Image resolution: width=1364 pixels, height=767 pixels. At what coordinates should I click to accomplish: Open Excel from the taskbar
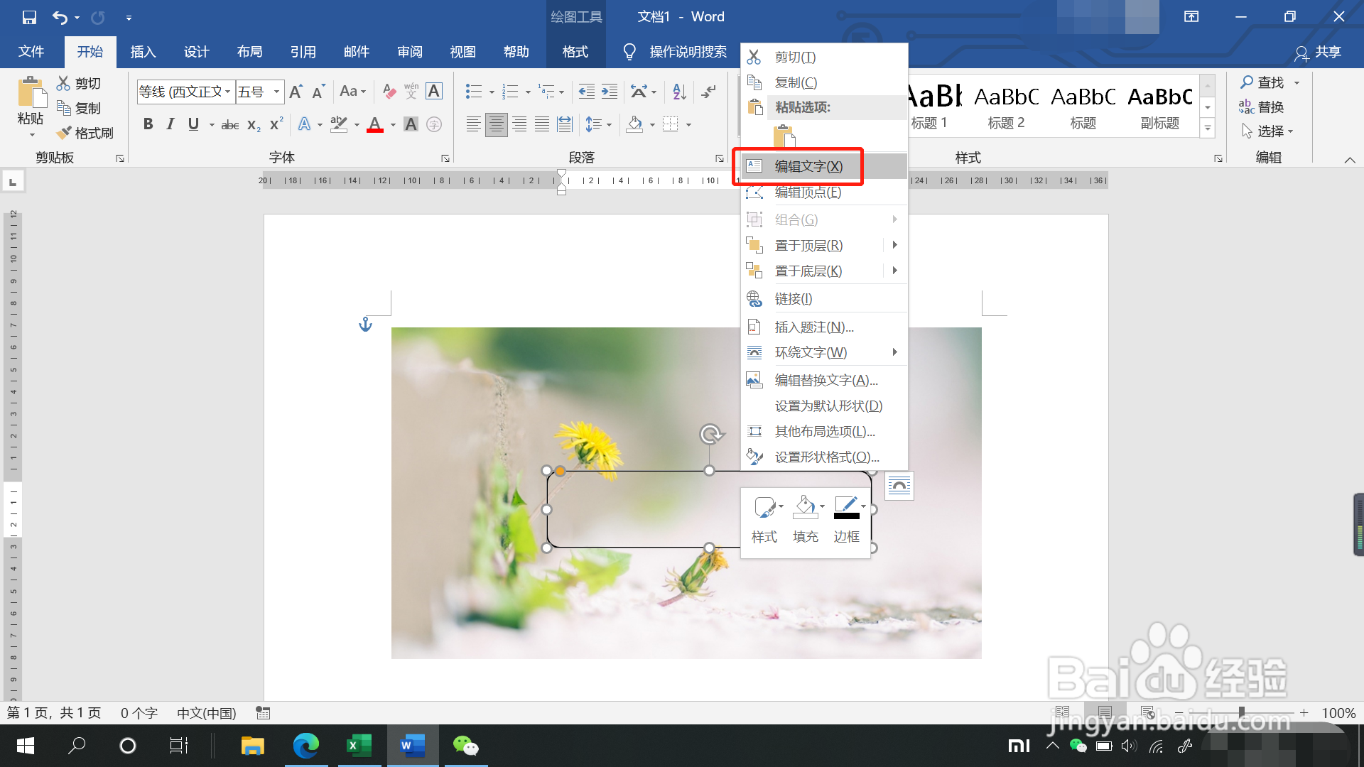click(x=359, y=746)
